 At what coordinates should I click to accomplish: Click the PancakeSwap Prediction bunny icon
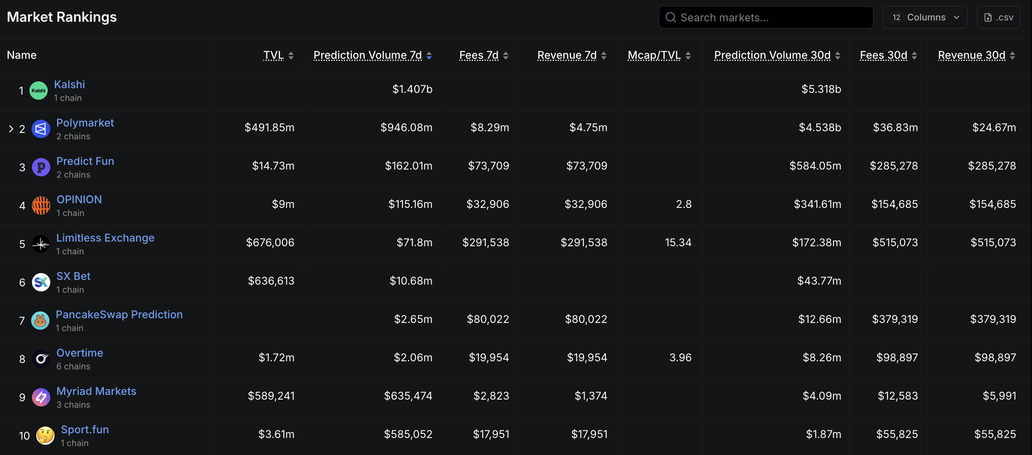tap(40, 320)
